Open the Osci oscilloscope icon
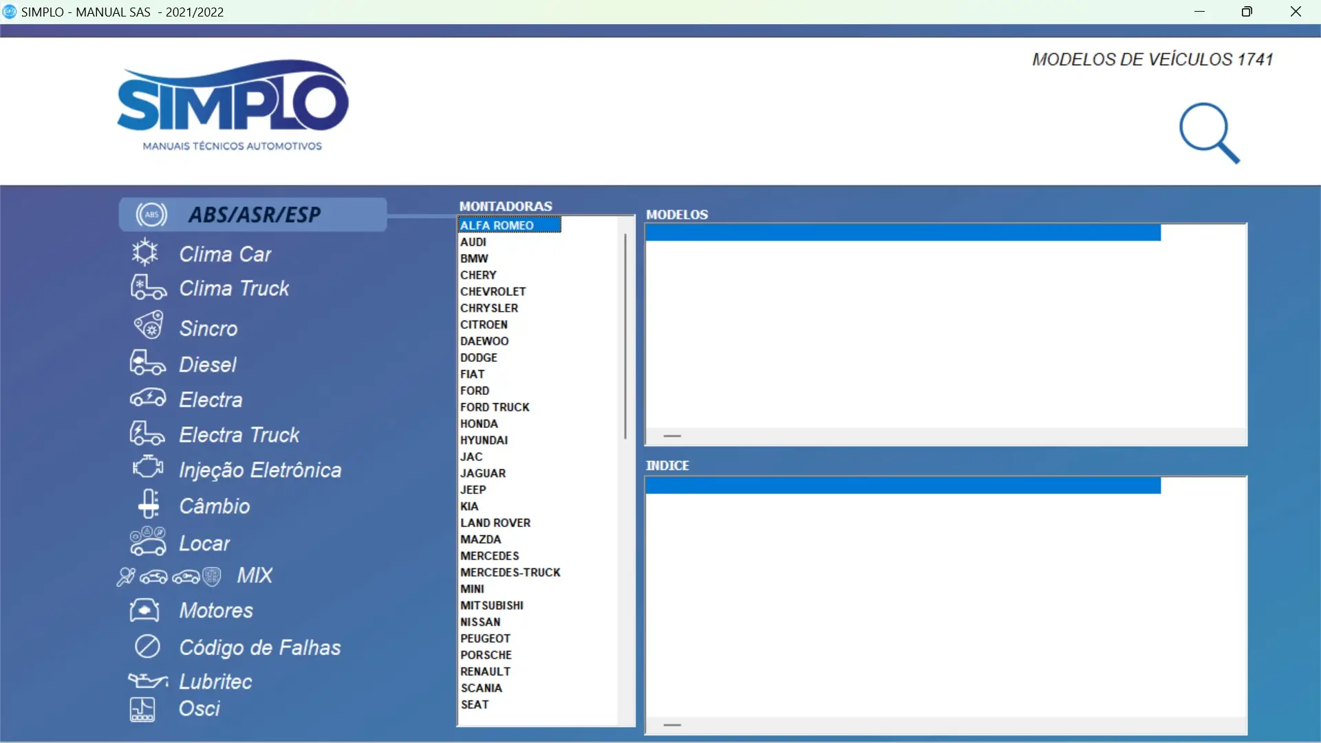This screenshot has height=743, width=1321. pyautogui.click(x=142, y=709)
